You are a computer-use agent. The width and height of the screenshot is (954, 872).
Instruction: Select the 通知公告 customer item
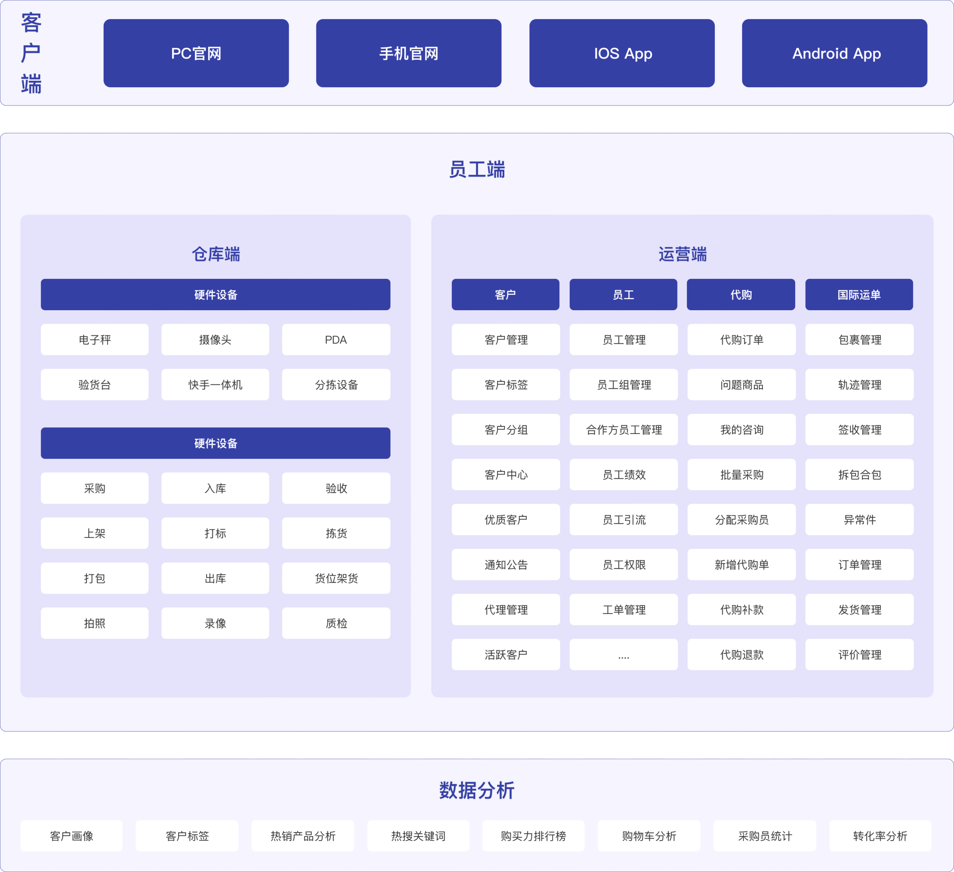coord(505,564)
